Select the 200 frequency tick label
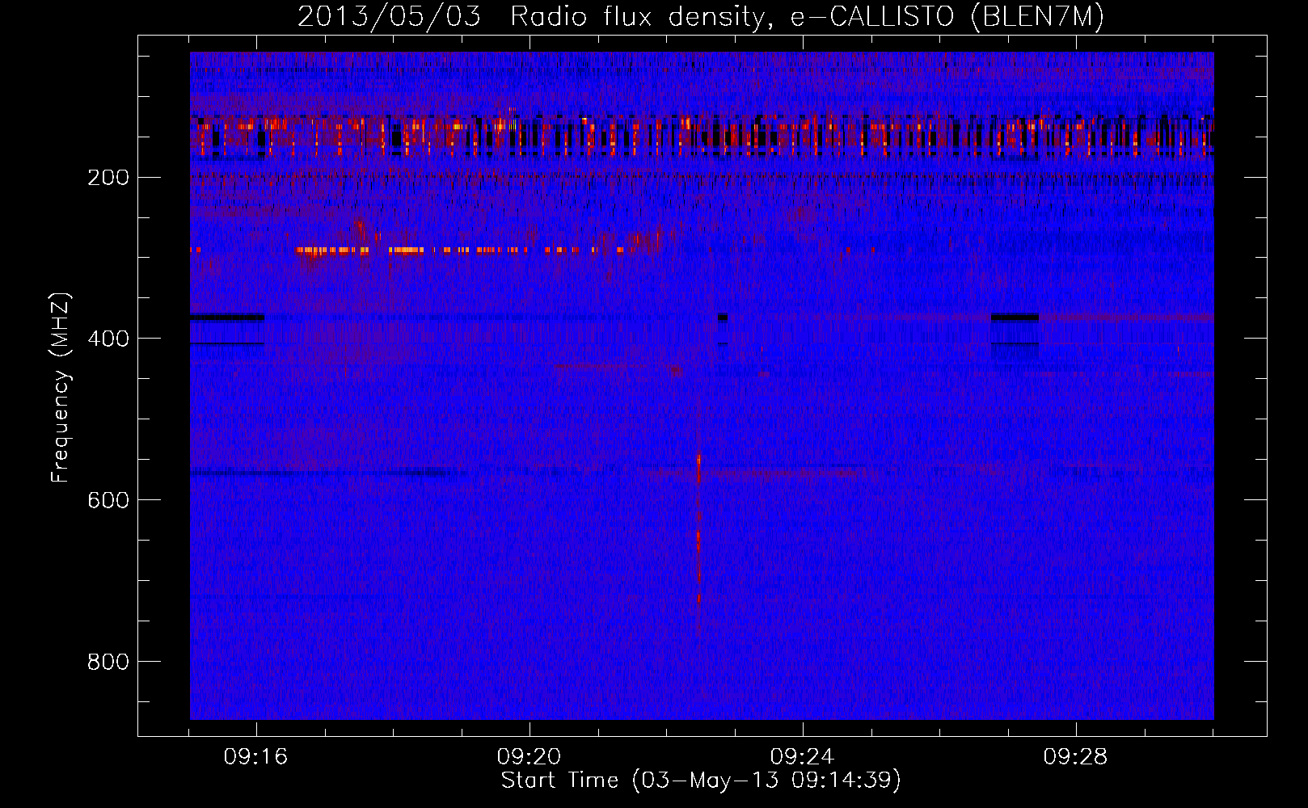 108,178
